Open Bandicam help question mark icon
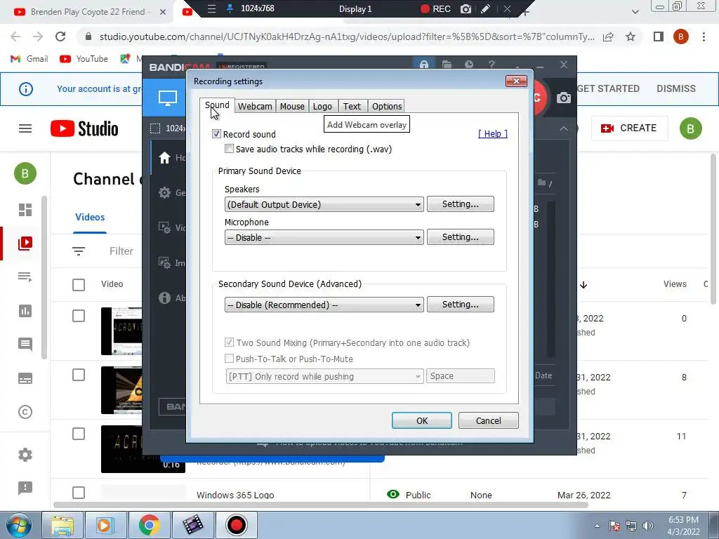Image resolution: width=719 pixels, height=539 pixels. tap(492, 65)
